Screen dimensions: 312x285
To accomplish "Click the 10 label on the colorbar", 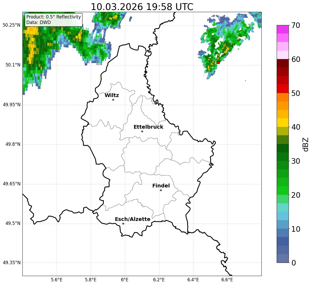I will coord(296,229).
